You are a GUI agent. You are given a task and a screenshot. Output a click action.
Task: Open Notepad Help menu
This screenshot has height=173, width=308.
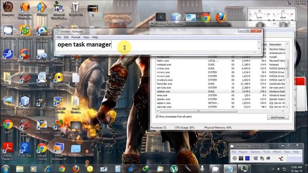(x=95, y=37)
